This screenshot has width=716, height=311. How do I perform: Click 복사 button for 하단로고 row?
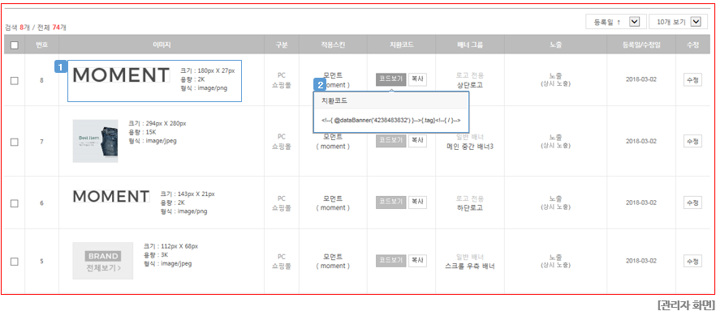tap(417, 202)
